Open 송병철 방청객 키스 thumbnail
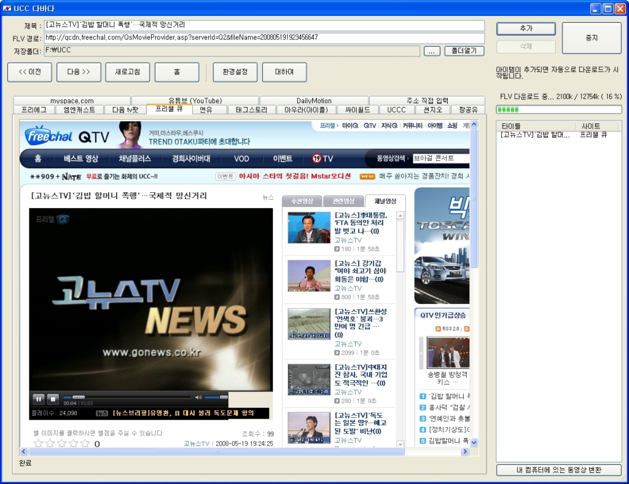629x484 pixels. click(448, 353)
